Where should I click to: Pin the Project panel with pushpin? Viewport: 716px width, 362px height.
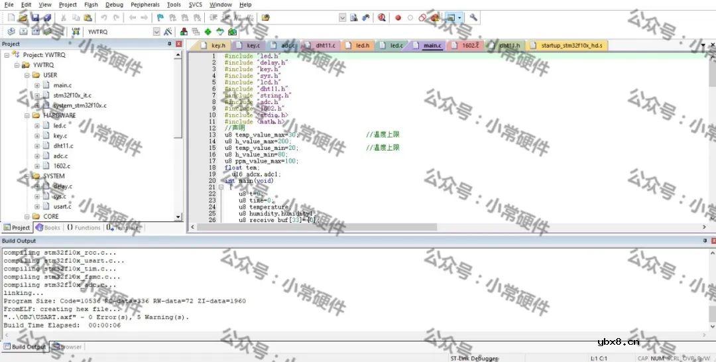(170, 44)
